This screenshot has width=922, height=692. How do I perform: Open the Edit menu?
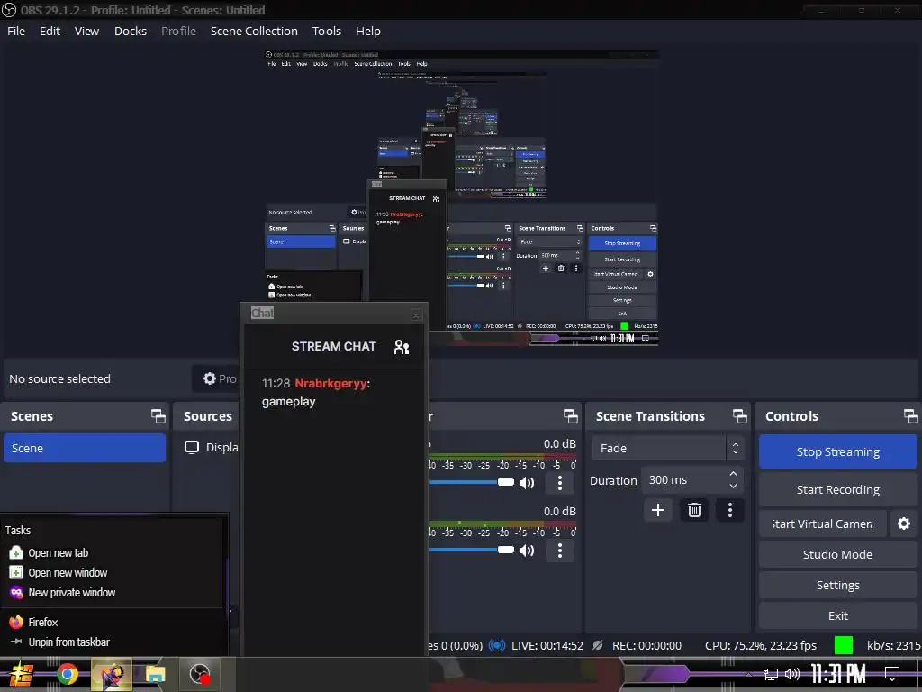(50, 32)
